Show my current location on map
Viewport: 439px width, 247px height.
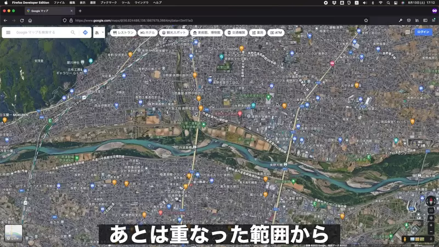[x=431, y=218]
